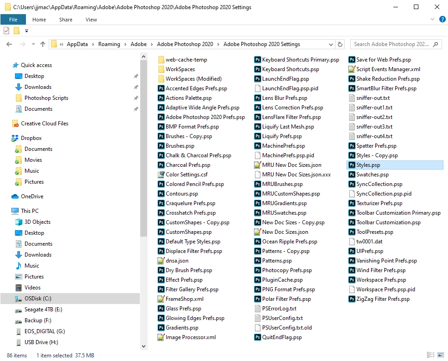The height and width of the screenshot is (361, 448).
Task: Select ZigZag Filter Prefs.psp file name
Action: coord(383,299)
